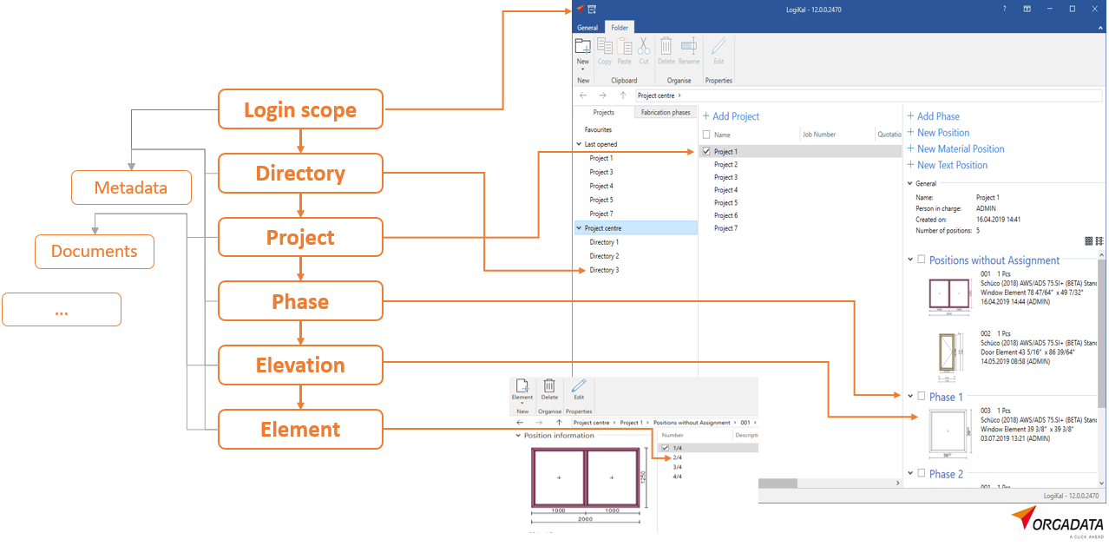Go up one level in main window
Screen dimensions: 1109x546
pos(623,95)
